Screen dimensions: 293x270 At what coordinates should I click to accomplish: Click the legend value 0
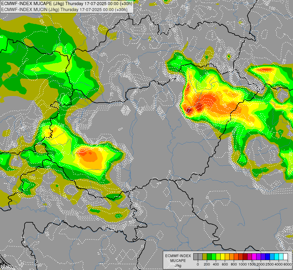[x=198, y=264]
